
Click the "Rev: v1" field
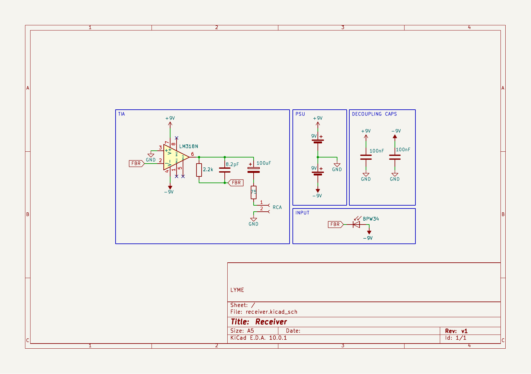pyautogui.click(x=456, y=331)
